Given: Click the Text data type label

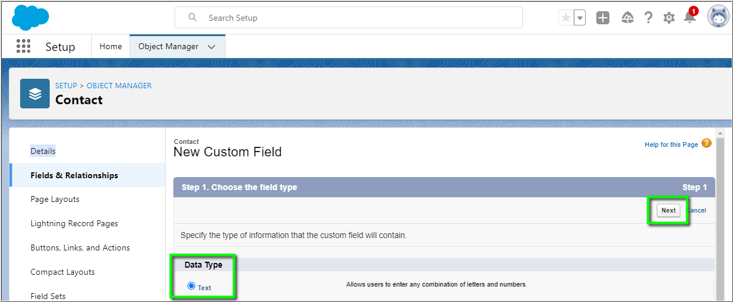Looking at the screenshot, I should [x=205, y=288].
